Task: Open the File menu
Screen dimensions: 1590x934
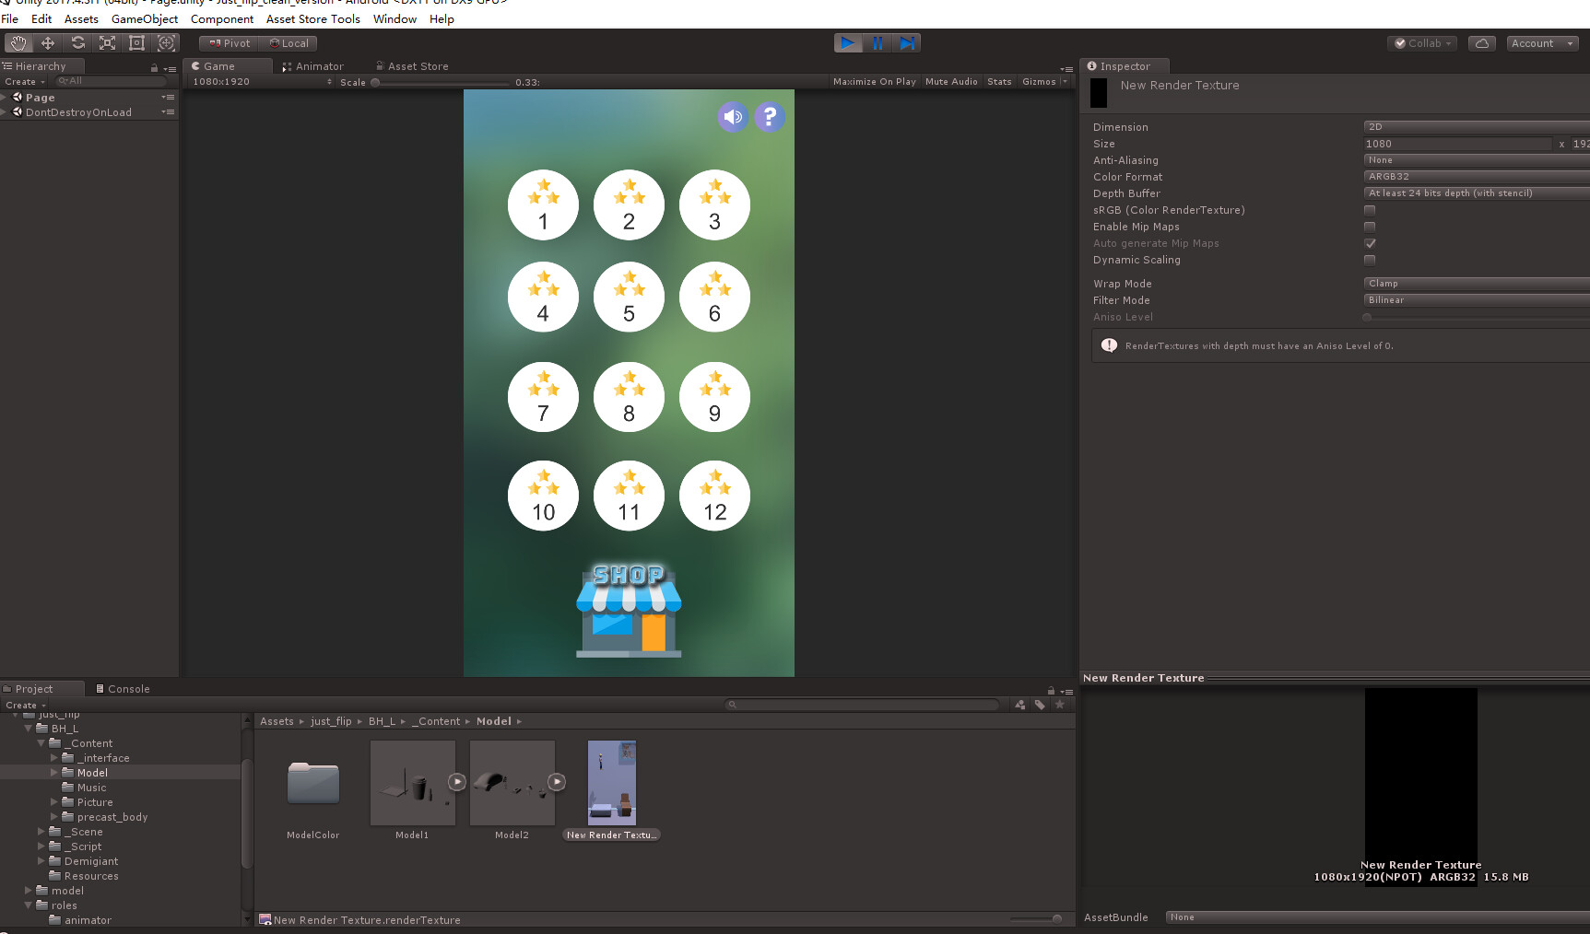Action: pyautogui.click(x=10, y=18)
